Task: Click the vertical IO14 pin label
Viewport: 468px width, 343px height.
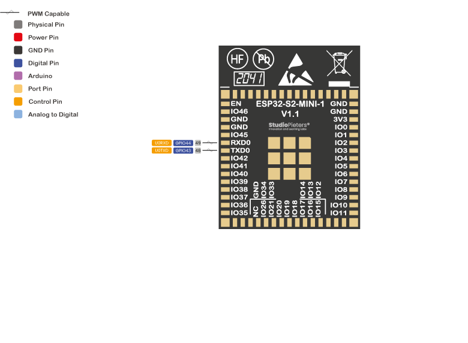Action: pyautogui.click(x=302, y=189)
